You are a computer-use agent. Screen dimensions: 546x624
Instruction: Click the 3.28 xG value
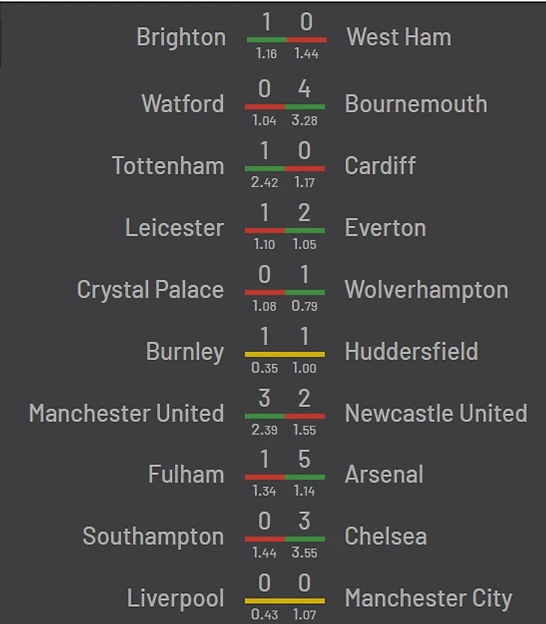click(304, 120)
